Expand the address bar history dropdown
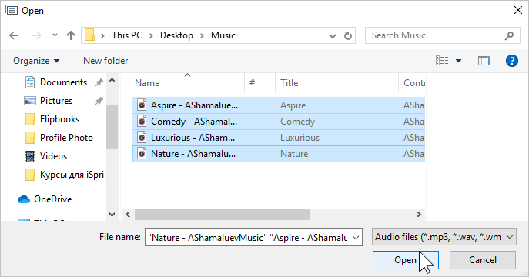Screen dimensions: 529x277 click(x=333, y=35)
